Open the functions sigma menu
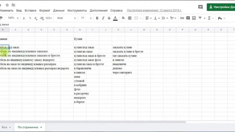 point(209,18)
